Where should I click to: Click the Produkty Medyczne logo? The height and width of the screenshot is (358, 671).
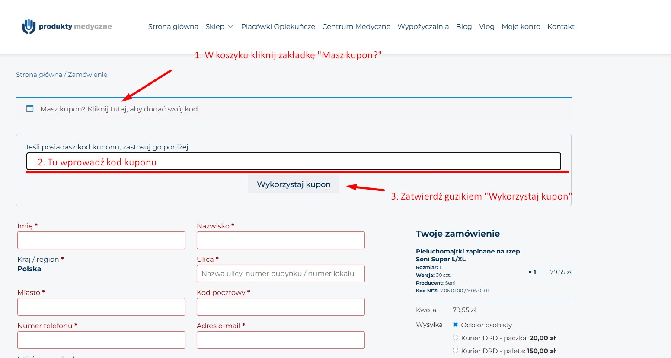click(x=67, y=26)
